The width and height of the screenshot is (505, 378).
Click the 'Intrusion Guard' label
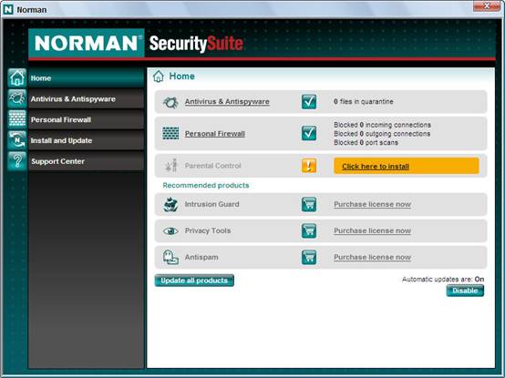tap(211, 204)
